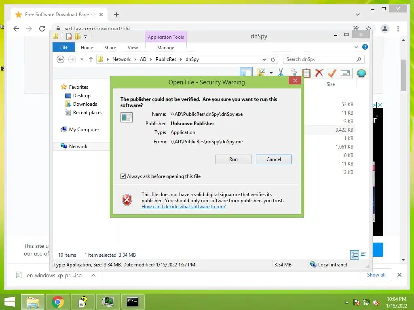Open Quick Access Toolbar customize dropdown
This screenshot has width=414, height=310.
[x=85, y=37]
